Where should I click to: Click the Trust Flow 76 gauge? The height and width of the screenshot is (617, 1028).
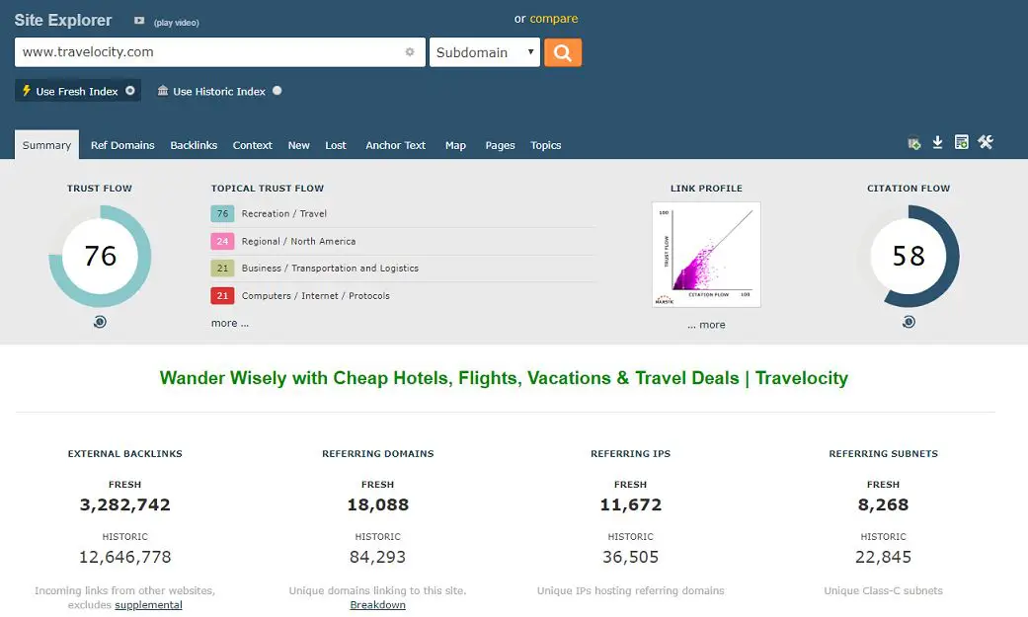pos(99,256)
